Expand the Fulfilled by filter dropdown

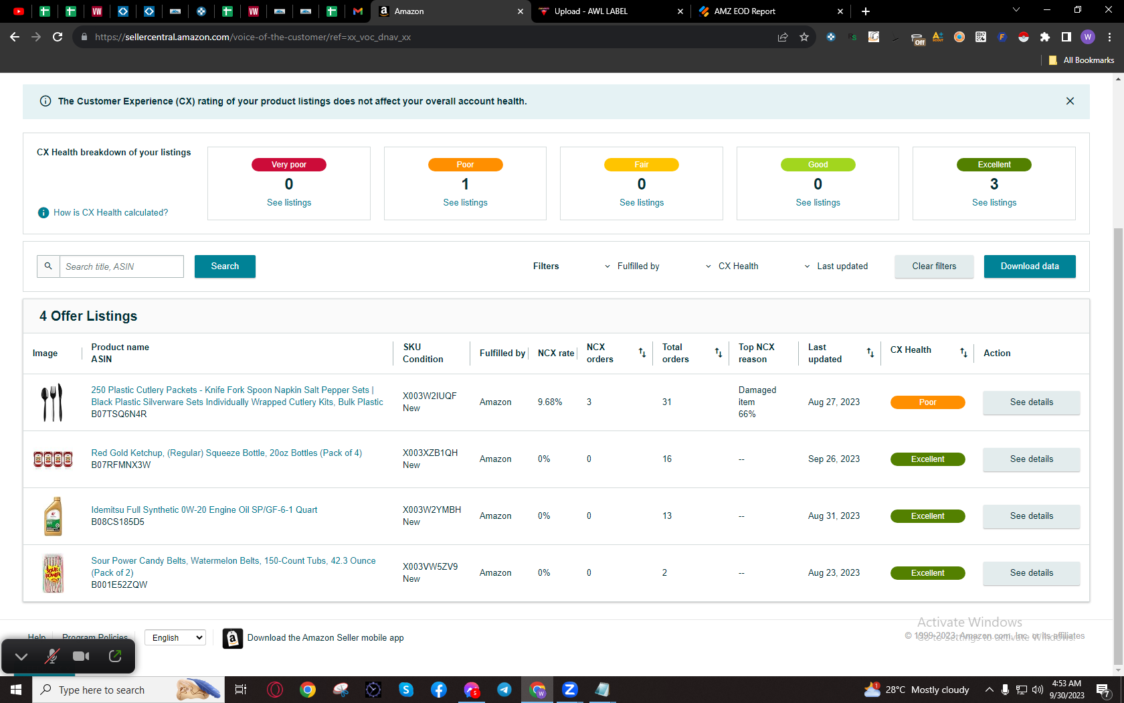pyautogui.click(x=632, y=266)
